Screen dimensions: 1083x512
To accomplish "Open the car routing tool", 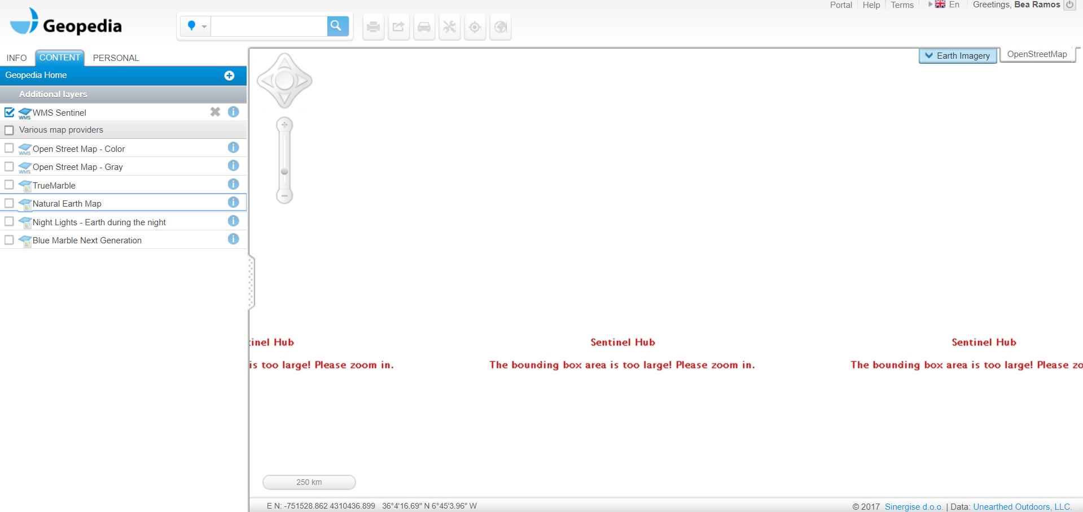I will pyautogui.click(x=424, y=27).
